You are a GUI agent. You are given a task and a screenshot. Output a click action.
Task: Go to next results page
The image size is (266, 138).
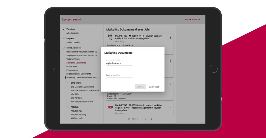point(151,119)
